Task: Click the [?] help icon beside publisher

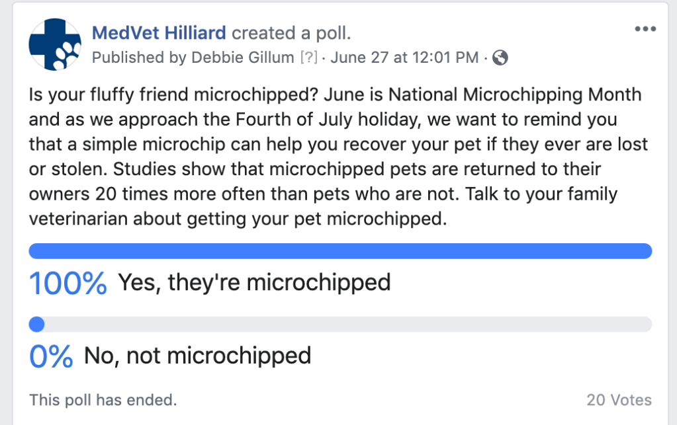Action: (x=308, y=58)
